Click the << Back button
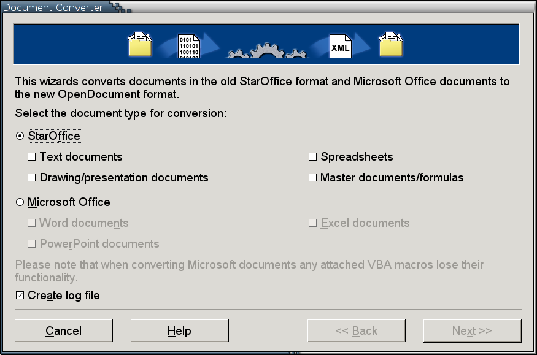Viewport: 537px width, 355px height. click(356, 331)
